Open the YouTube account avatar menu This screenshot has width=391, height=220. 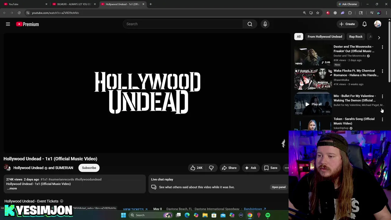(378, 24)
